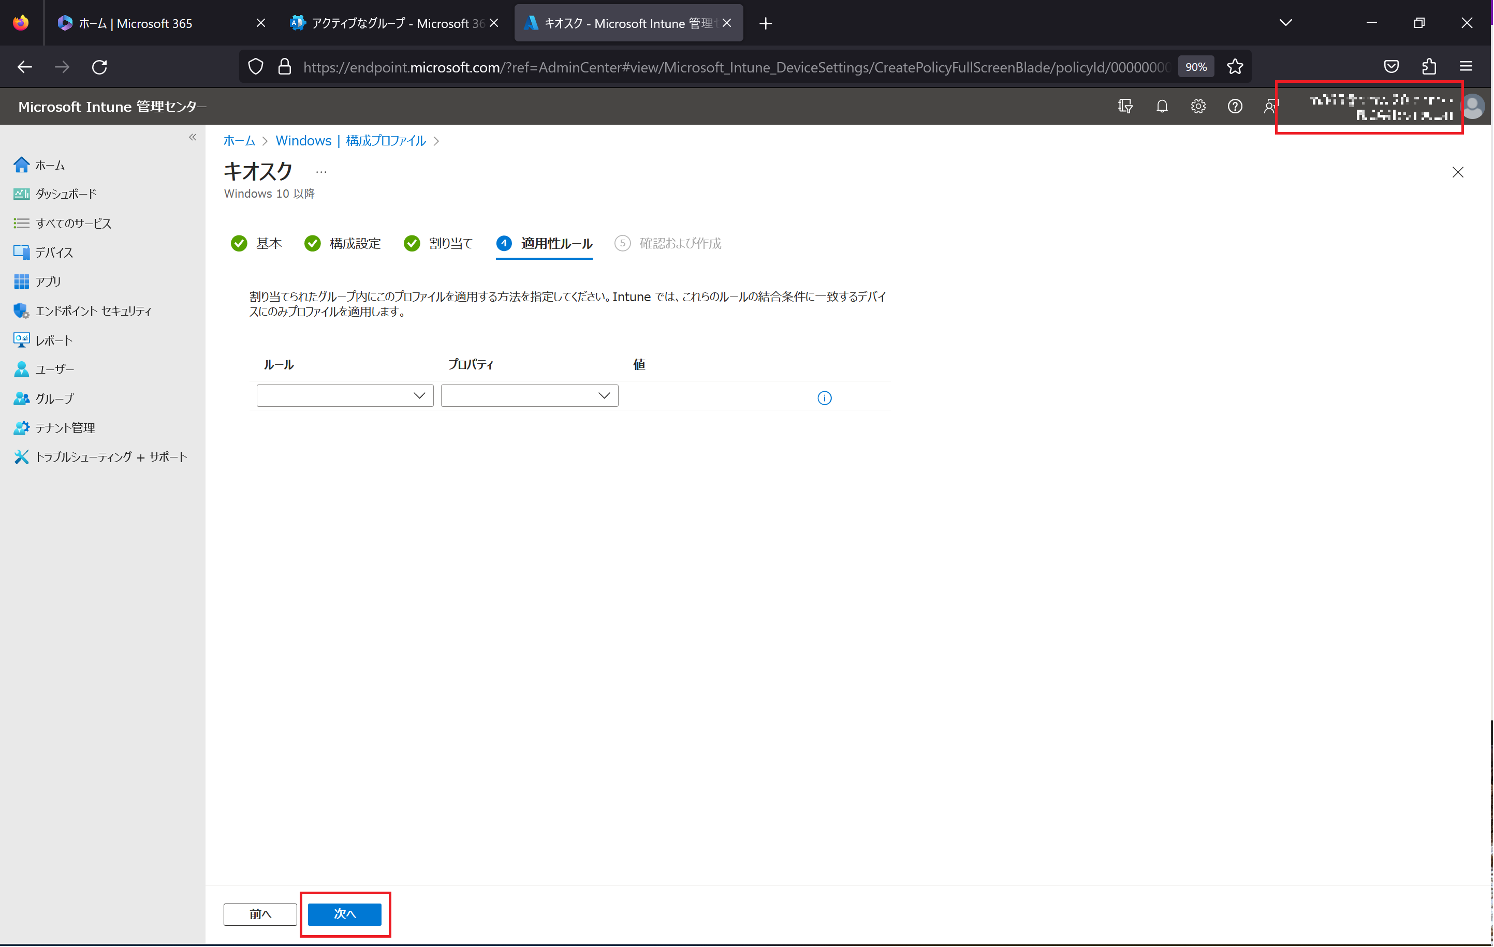Open the browser extensions icon
Image resolution: width=1494 pixels, height=947 pixels.
click(x=1429, y=66)
